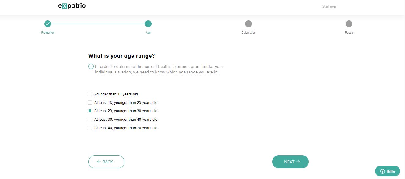This screenshot has height=179, width=405.
Task: Click the 'Age' step label text
Action: 148,33
